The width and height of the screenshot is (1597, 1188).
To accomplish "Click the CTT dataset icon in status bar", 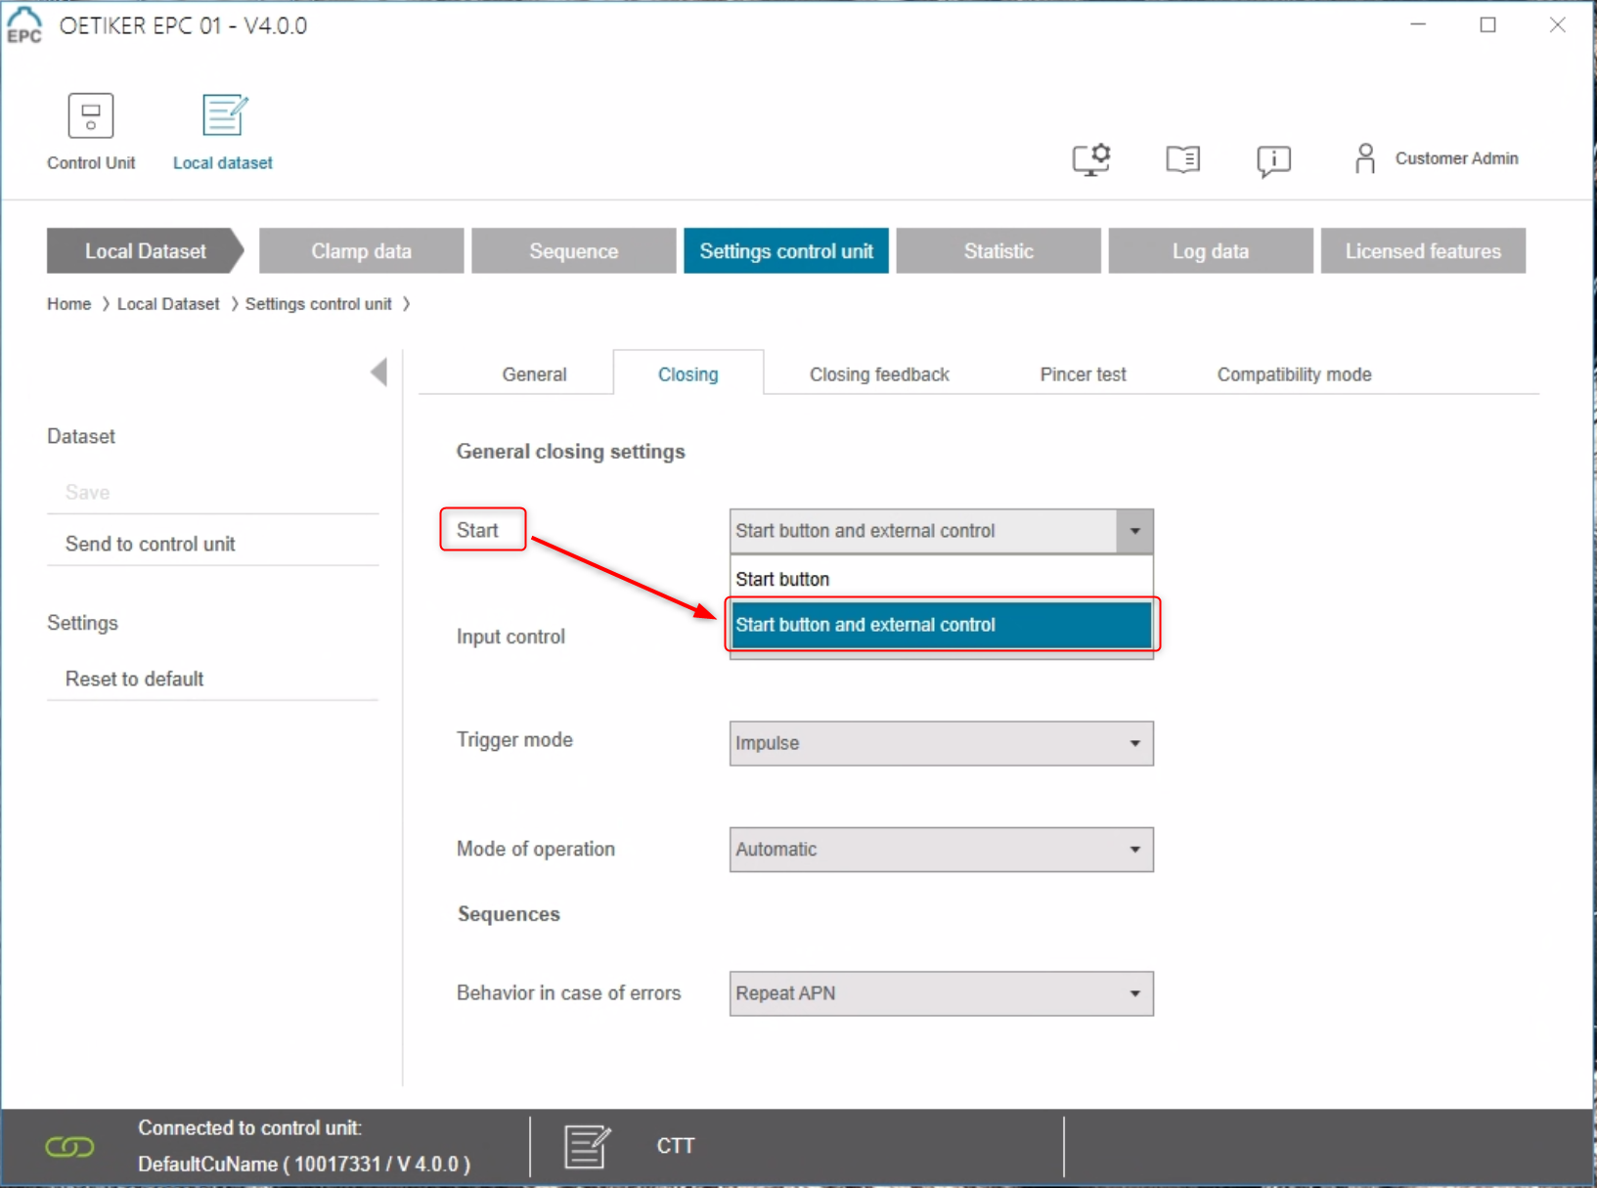I will pos(588,1146).
